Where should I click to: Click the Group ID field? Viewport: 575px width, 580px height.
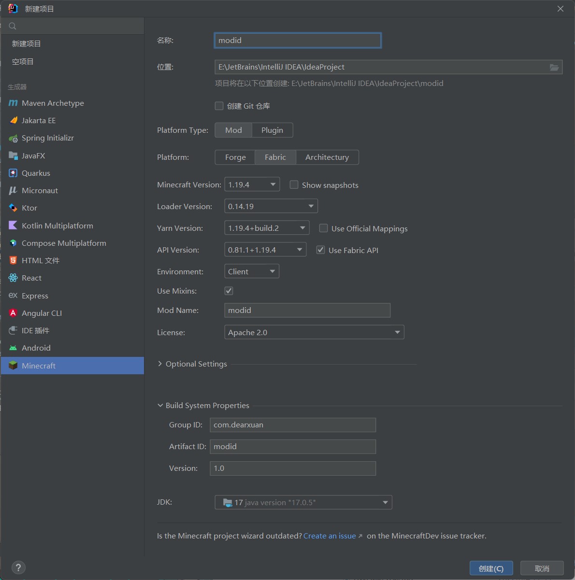click(x=293, y=425)
